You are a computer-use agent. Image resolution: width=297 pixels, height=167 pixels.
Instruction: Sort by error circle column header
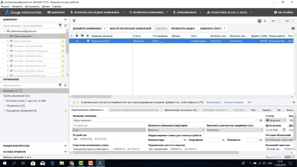point(77,36)
